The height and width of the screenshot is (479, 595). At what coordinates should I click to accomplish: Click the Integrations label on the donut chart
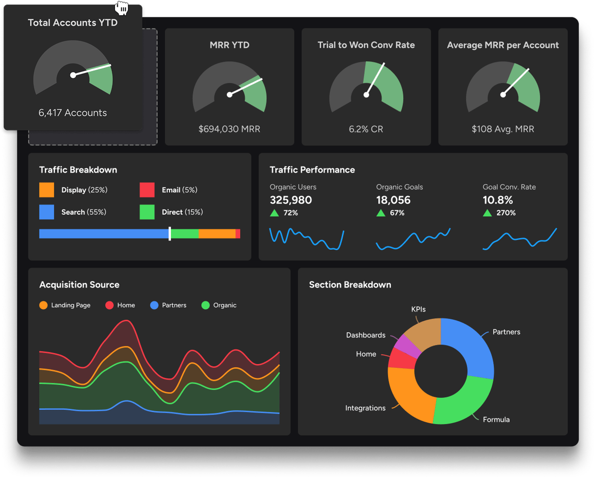point(366,408)
